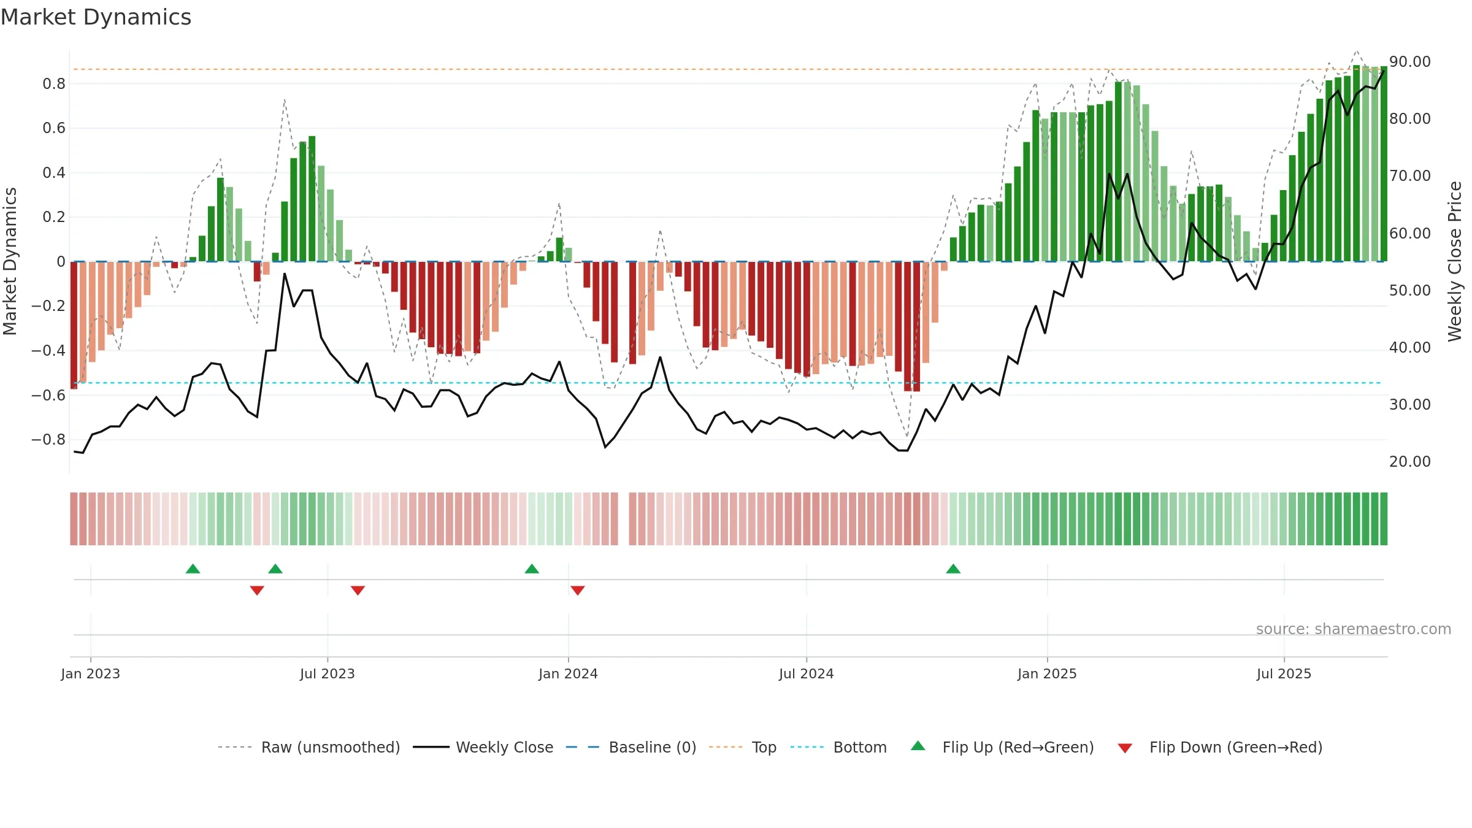Click the 0.8 left axis label
This screenshot has height=828, width=1472.
(54, 83)
